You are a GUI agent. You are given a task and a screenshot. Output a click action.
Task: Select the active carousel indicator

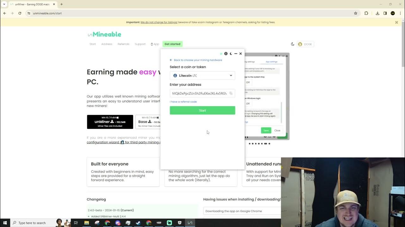[266, 144]
